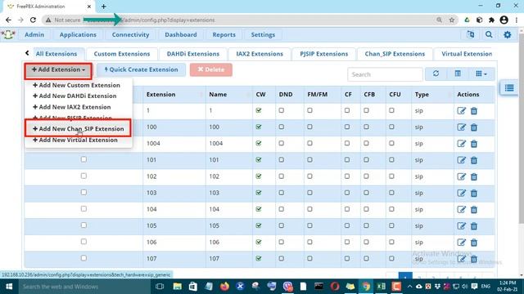
Task: Choose Add New Custom Extension
Action: click(x=76, y=85)
